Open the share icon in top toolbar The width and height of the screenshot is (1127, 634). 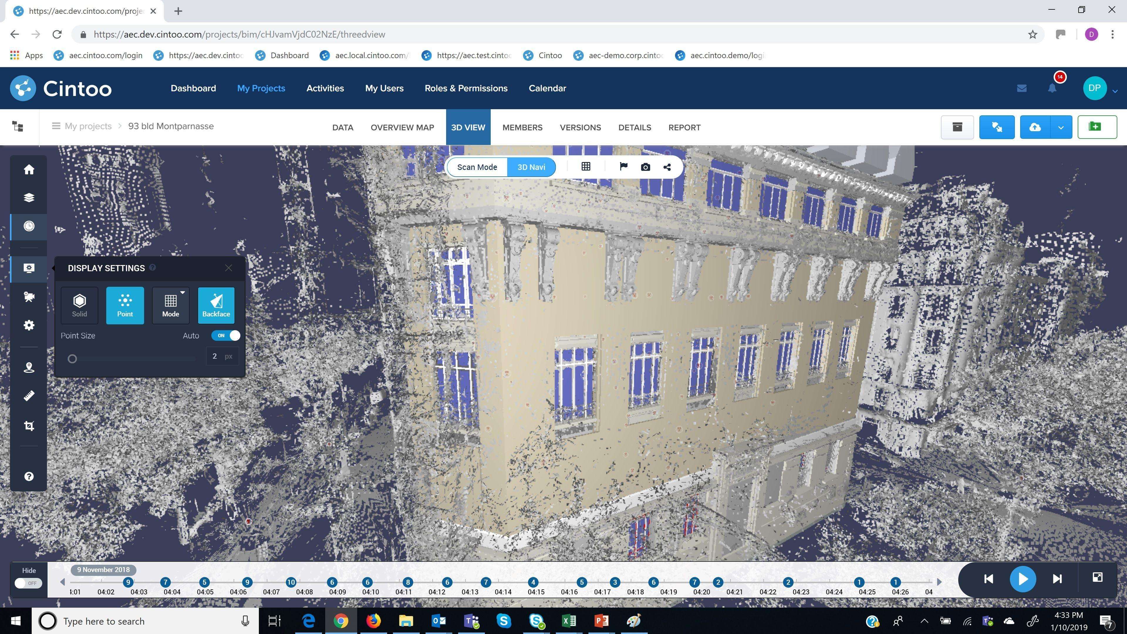pos(667,167)
